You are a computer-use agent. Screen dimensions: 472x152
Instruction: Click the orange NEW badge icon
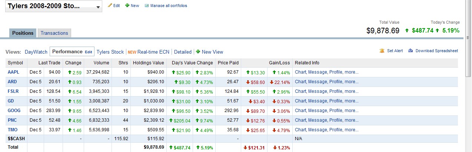(x=132, y=52)
